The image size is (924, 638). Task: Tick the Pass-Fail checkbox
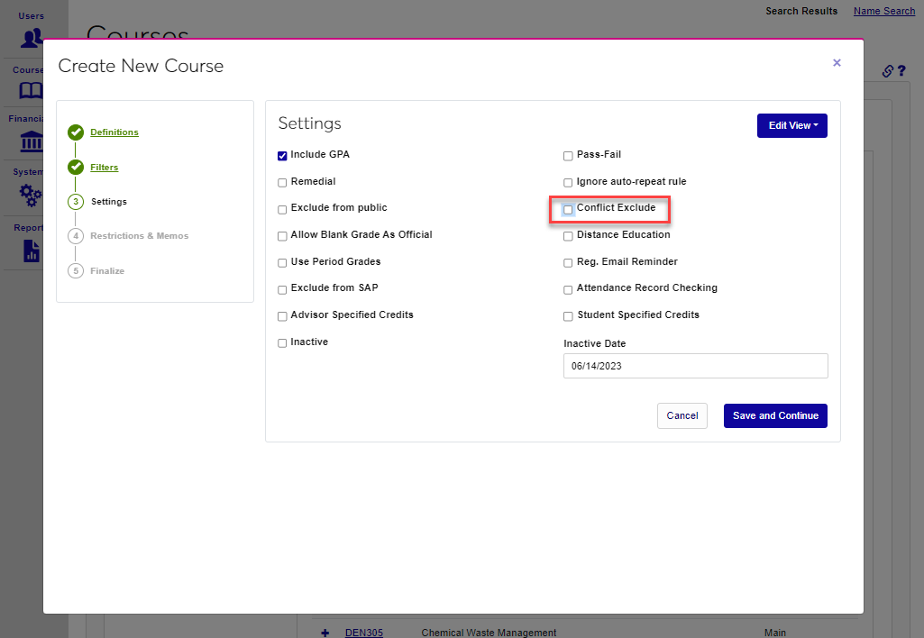(568, 156)
